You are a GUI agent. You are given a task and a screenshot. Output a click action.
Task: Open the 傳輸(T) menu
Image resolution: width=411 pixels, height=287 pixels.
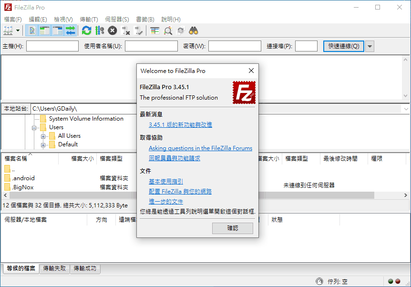click(x=89, y=20)
